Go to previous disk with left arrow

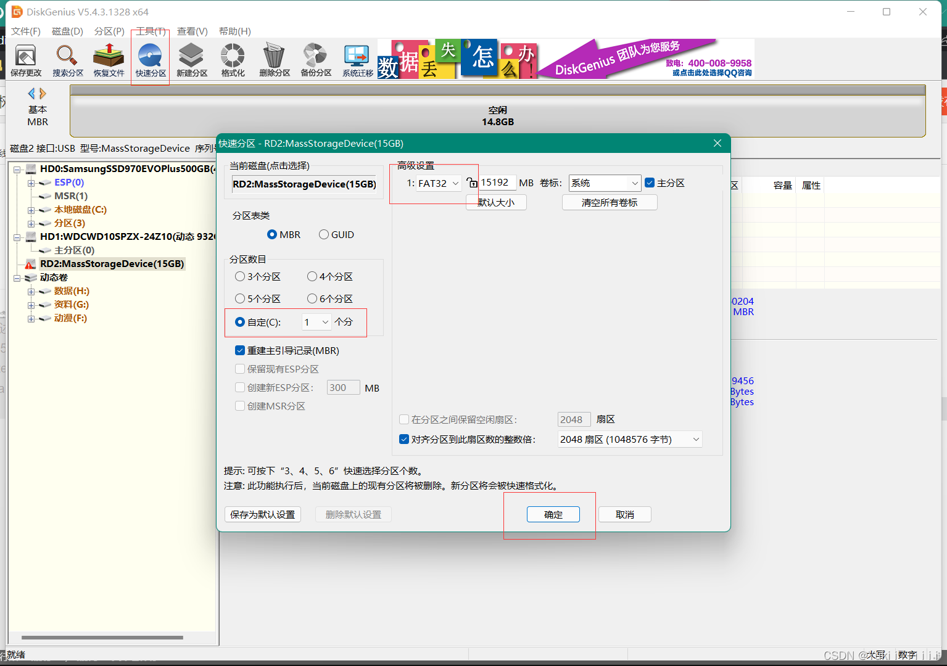31,94
